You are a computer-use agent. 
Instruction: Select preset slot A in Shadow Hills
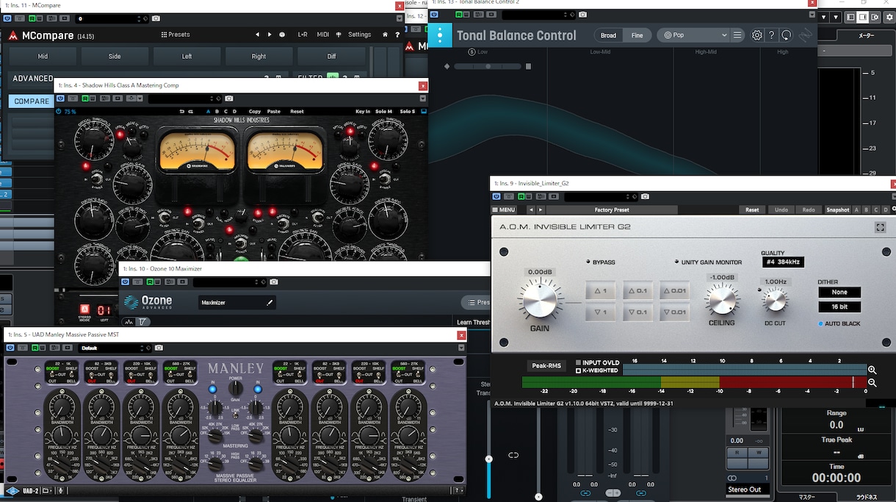[x=208, y=112]
